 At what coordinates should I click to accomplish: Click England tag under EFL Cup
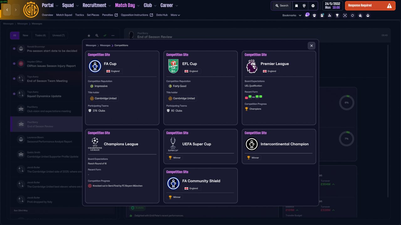[192, 71]
